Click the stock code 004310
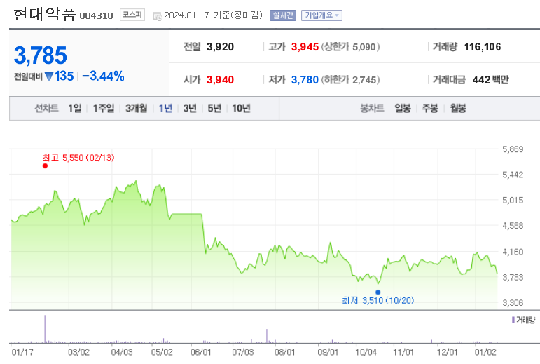 tap(96, 16)
